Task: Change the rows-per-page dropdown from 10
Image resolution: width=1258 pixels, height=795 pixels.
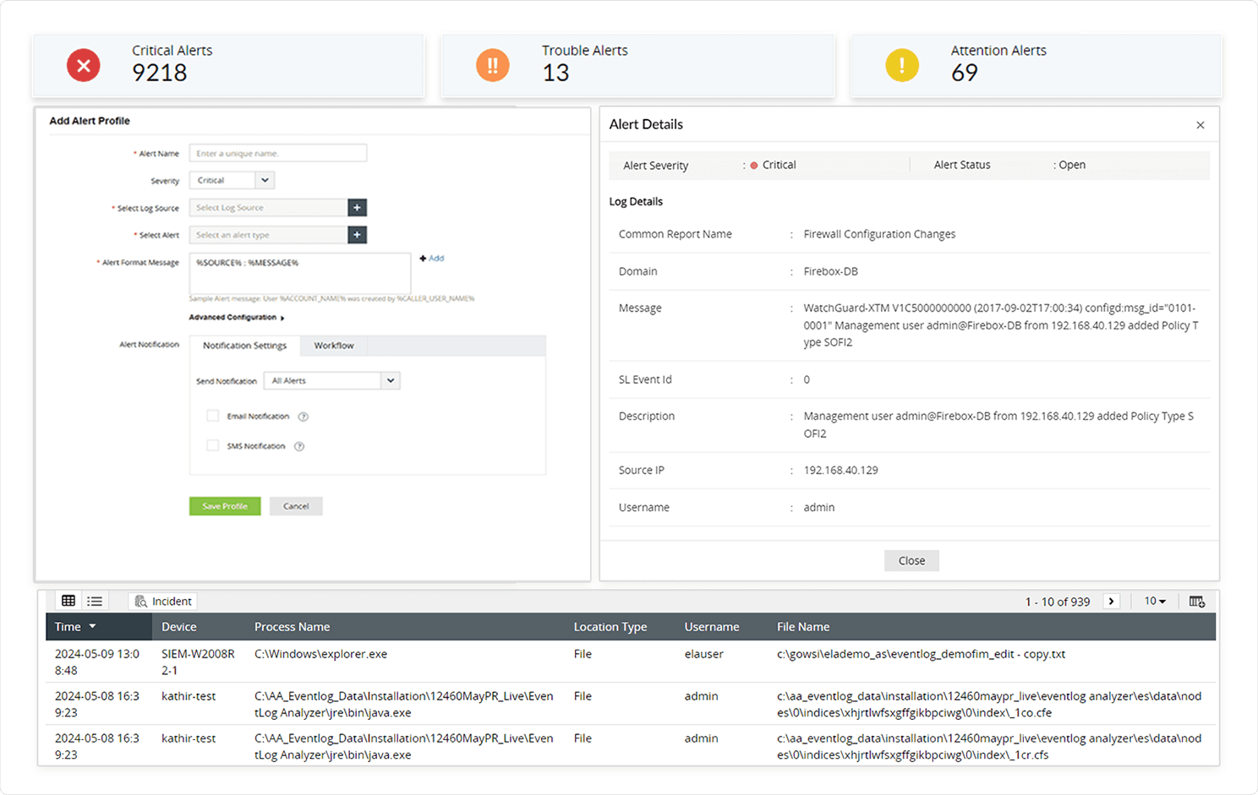Action: (x=1153, y=601)
